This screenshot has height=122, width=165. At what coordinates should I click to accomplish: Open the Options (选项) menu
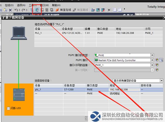(21, 5)
